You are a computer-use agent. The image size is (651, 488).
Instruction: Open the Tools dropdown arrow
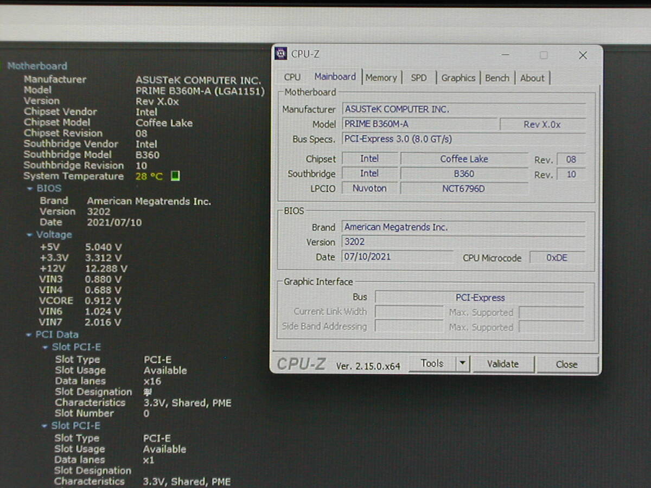click(x=462, y=364)
